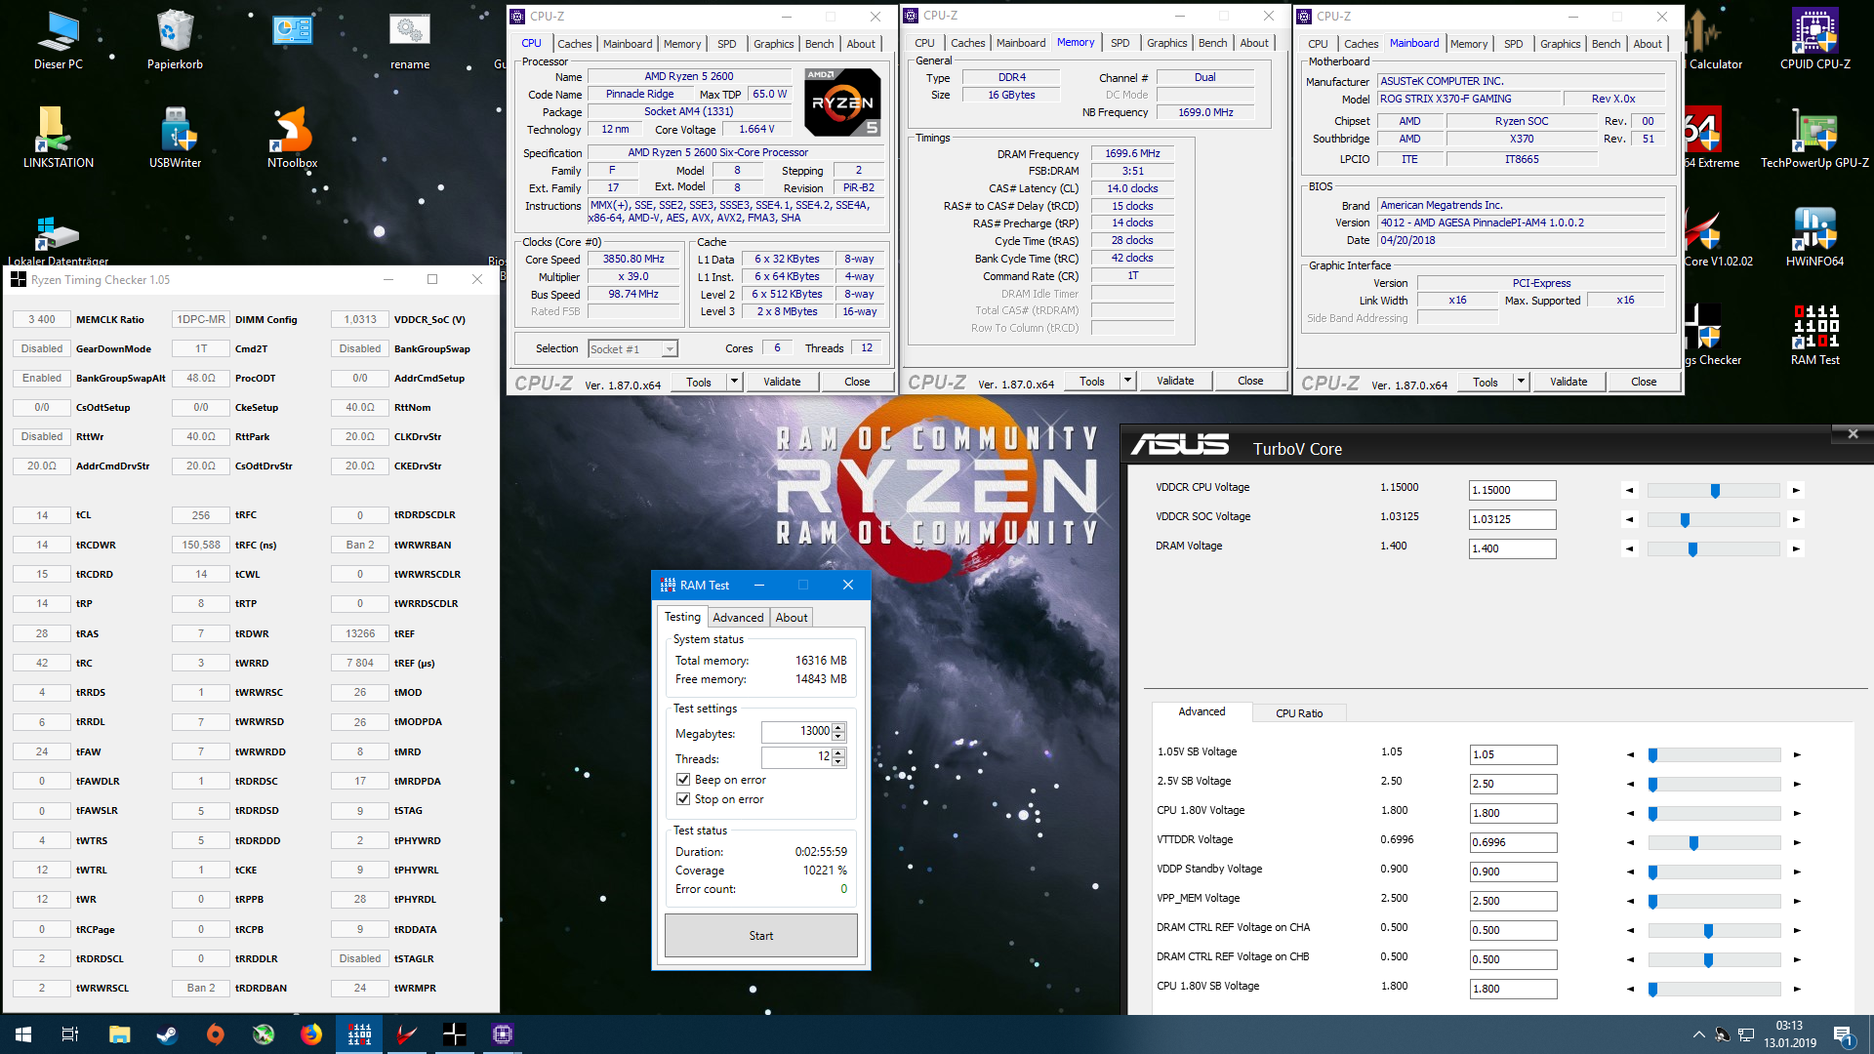Toggle Stop on error checkbox
The width and height of the screenshot is (1874, 1054).
click(x=683, y=799)
